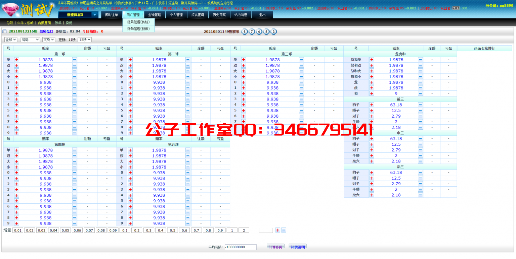Viewport: 516px width, 259px height.
Task: Increase odds for 杂六 in 后三
Action: click(372, 195)
